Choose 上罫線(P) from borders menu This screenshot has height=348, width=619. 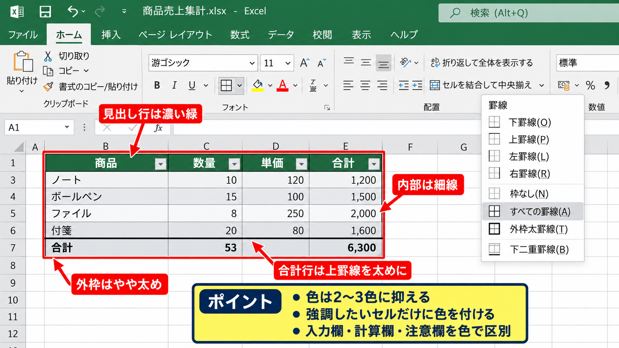click(532, 139)
